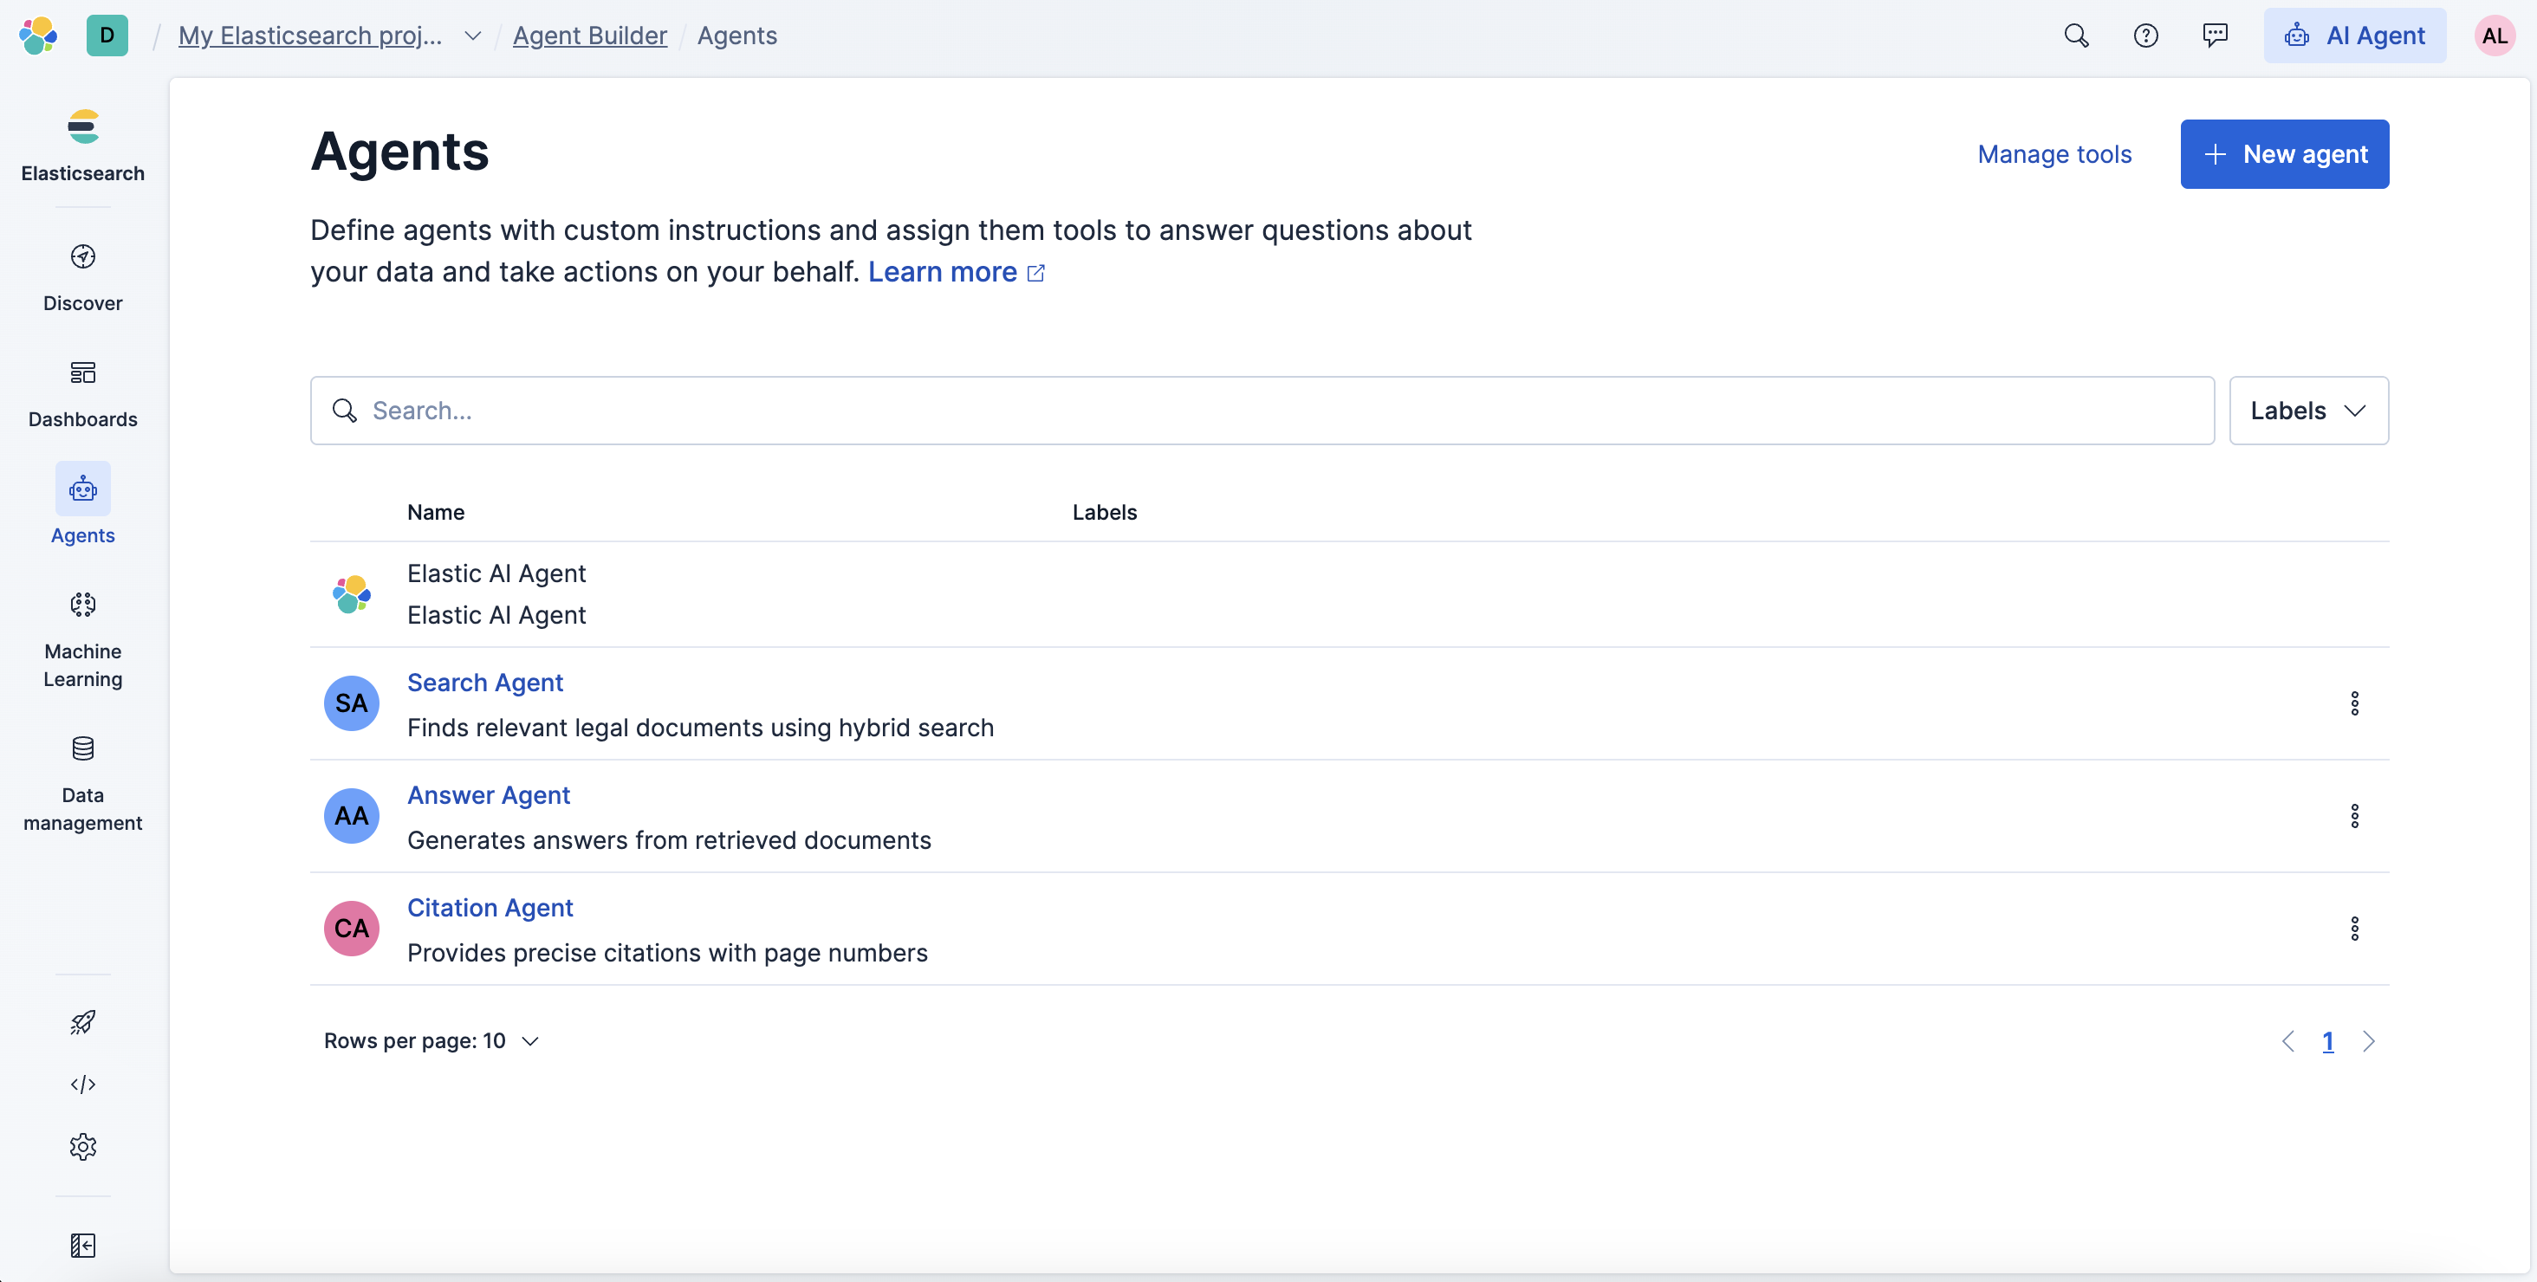Expand the project switcher chevron

tap(473, 36)
